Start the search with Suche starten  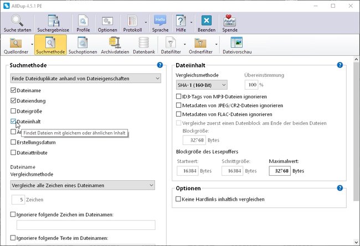coord(18,23)
